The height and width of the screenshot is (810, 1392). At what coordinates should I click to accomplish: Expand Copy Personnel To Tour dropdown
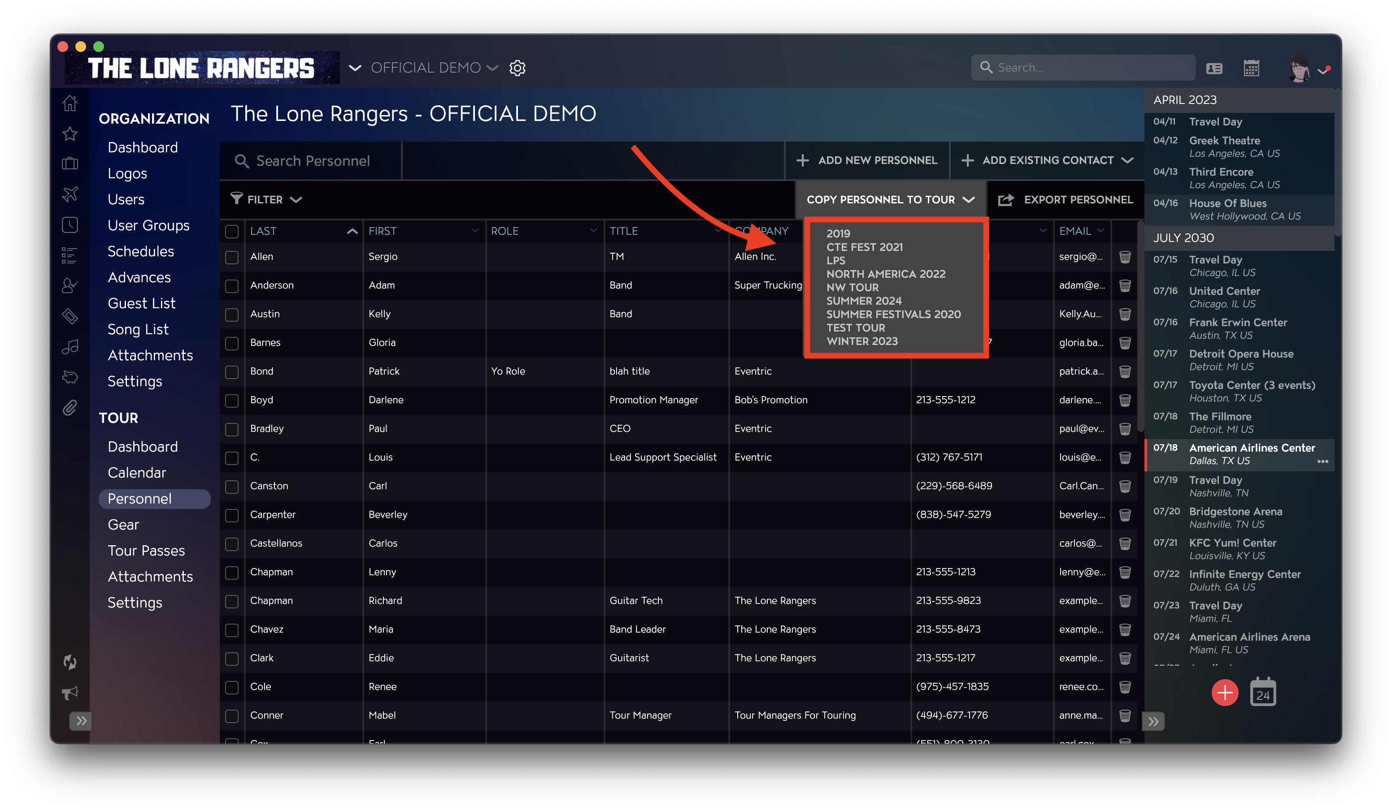click(x=891, y=200)
